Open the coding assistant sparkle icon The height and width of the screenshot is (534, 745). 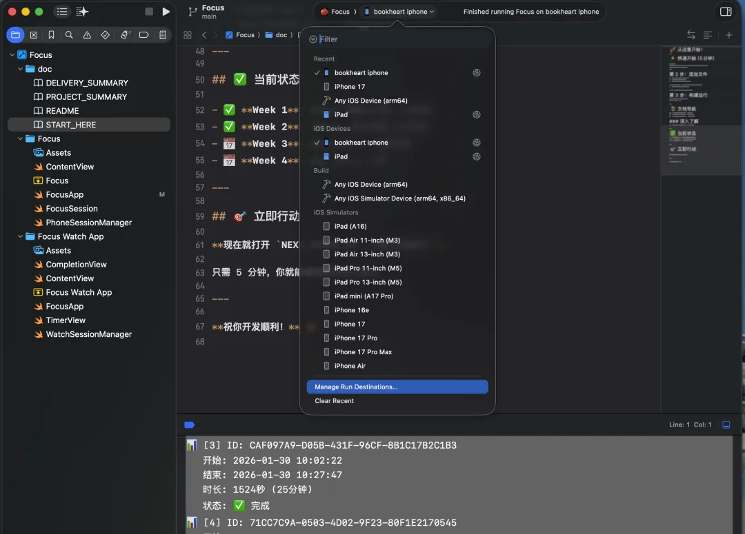[82, 12]
